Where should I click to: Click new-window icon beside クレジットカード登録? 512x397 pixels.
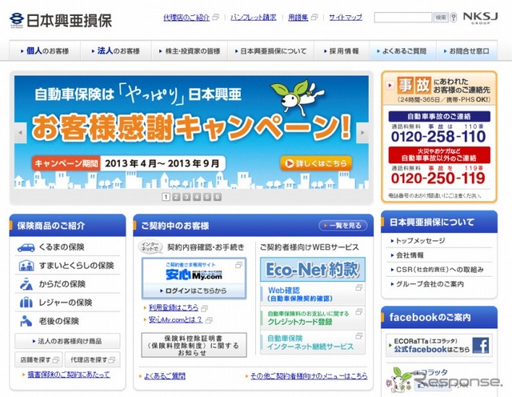pos(359,311)
